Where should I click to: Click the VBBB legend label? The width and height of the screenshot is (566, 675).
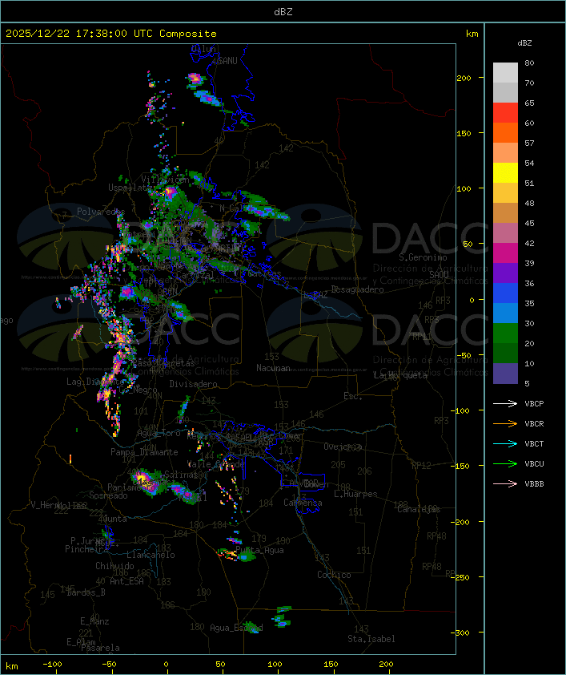point(534,484)
